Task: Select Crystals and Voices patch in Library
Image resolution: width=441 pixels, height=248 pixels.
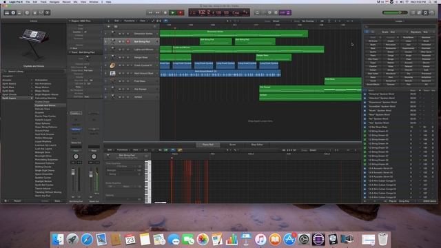Action: 50,105
